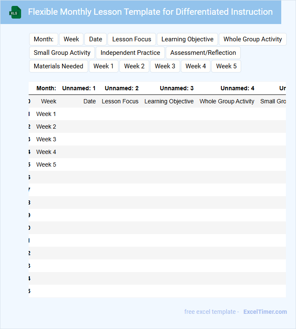Choose the 'Lesson Focus' tag
The width and height of the screenshot is (296, 329).
[132, 39]
